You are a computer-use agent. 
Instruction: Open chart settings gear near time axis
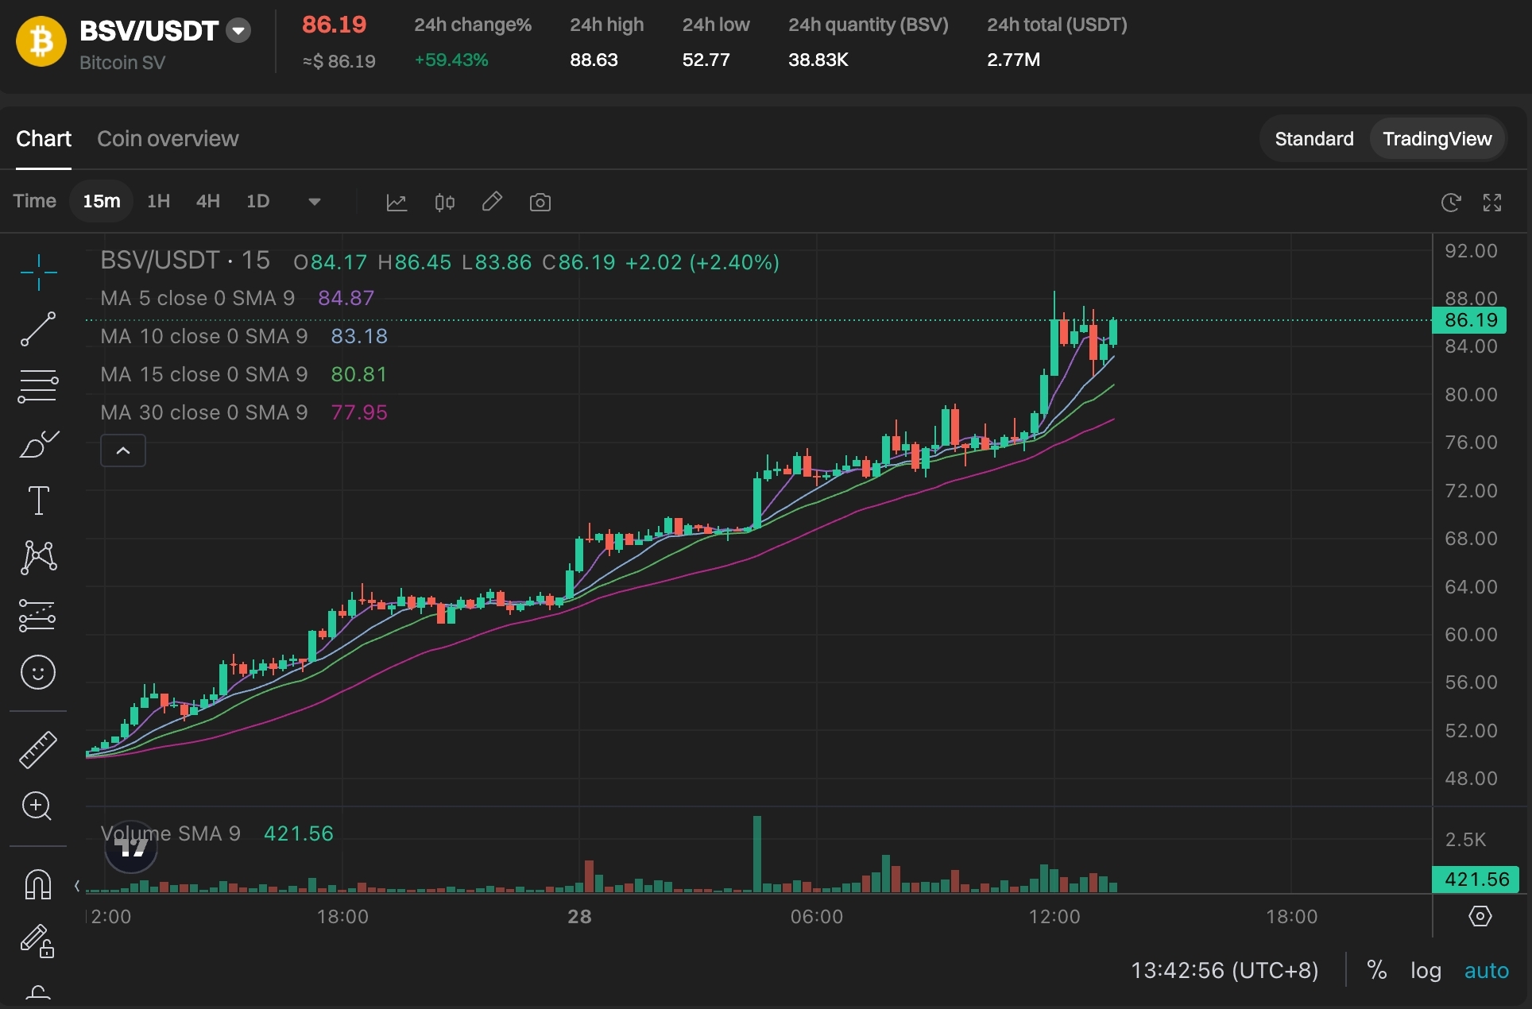[x=1480, y=916]
